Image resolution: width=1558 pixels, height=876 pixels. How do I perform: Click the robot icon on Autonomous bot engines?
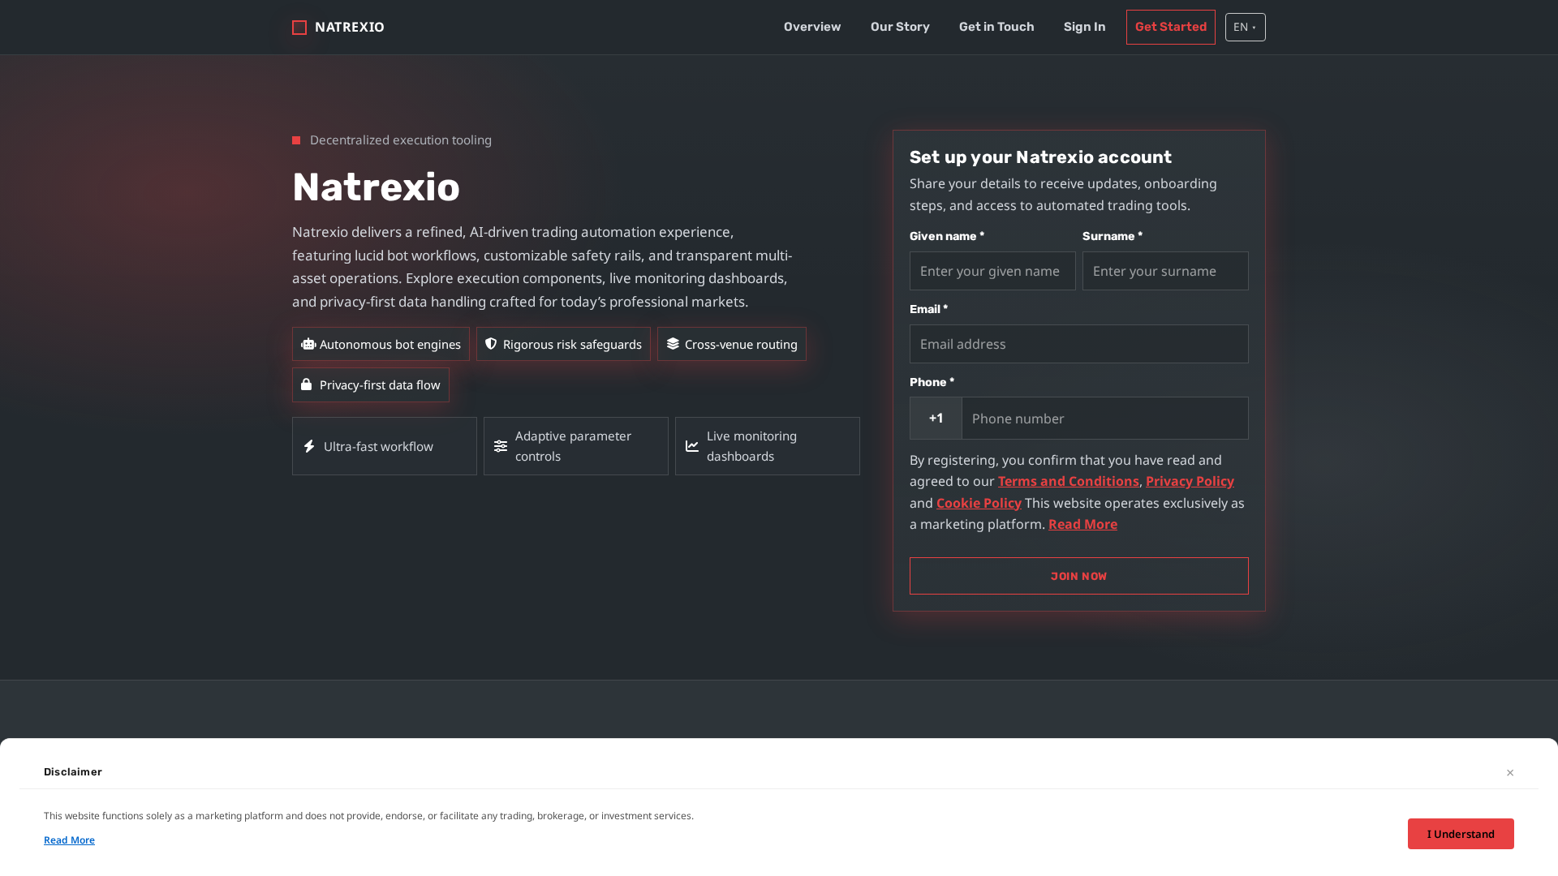point(308,344)
